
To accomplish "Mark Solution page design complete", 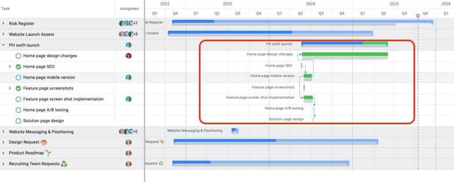I will point(18,121).
